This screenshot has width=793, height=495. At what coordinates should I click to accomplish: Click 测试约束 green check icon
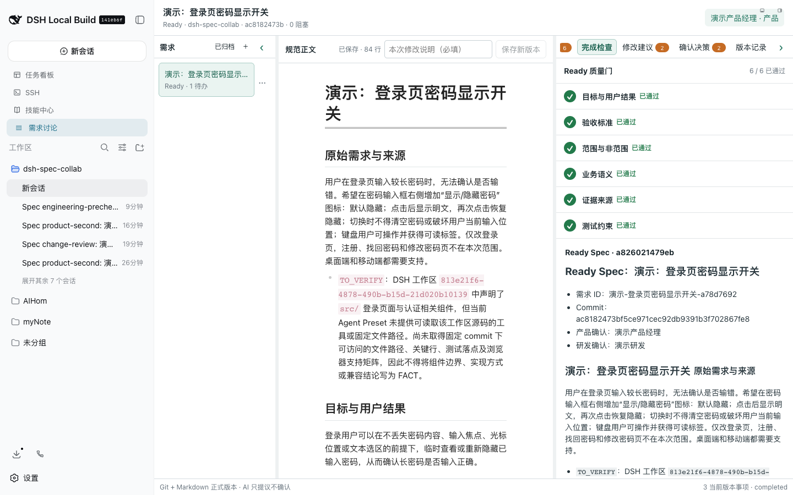[570, 226]
